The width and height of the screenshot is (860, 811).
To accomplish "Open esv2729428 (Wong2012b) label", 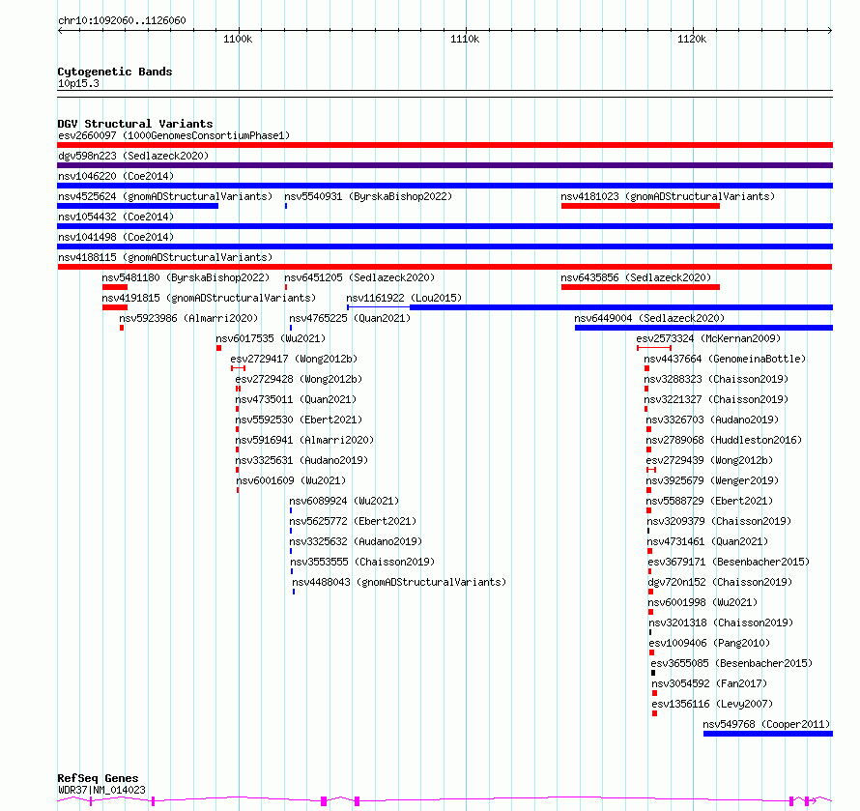I will pos(299,379).
